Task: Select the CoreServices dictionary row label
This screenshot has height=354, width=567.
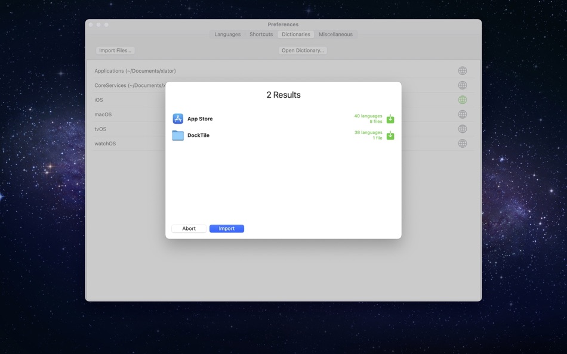Action: (130, 85)
